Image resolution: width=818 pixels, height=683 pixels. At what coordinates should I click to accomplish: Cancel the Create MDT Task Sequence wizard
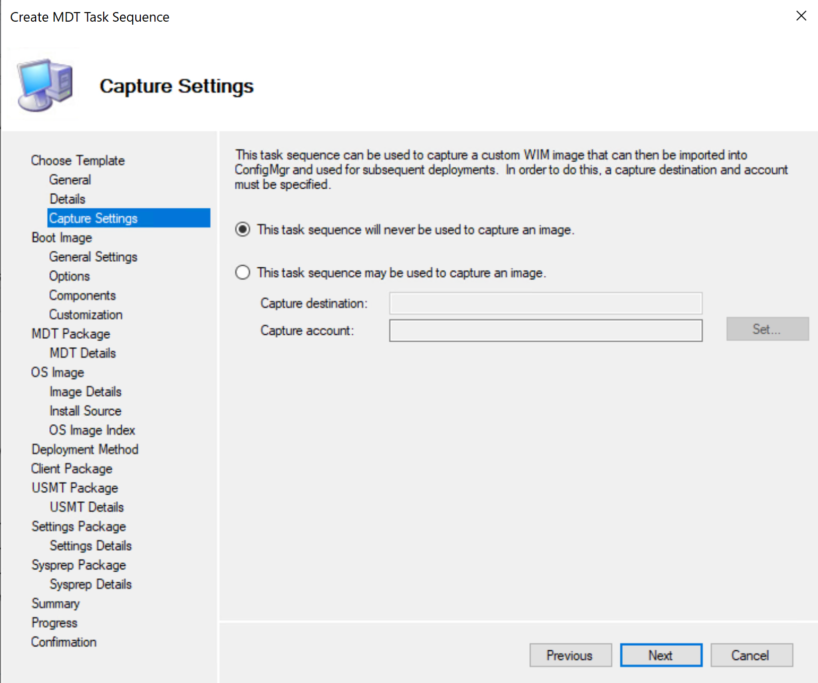(x=751, y=655)
